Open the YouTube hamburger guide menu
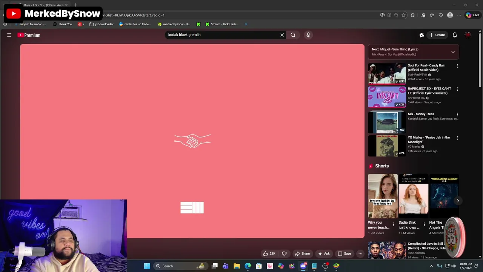Viewport: 483px width, 272px height. [x=9, y=35]
